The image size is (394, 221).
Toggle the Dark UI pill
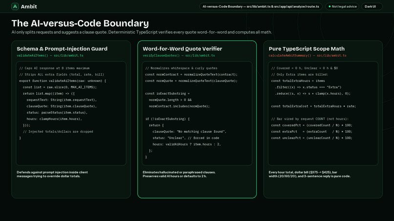point(372,6)
